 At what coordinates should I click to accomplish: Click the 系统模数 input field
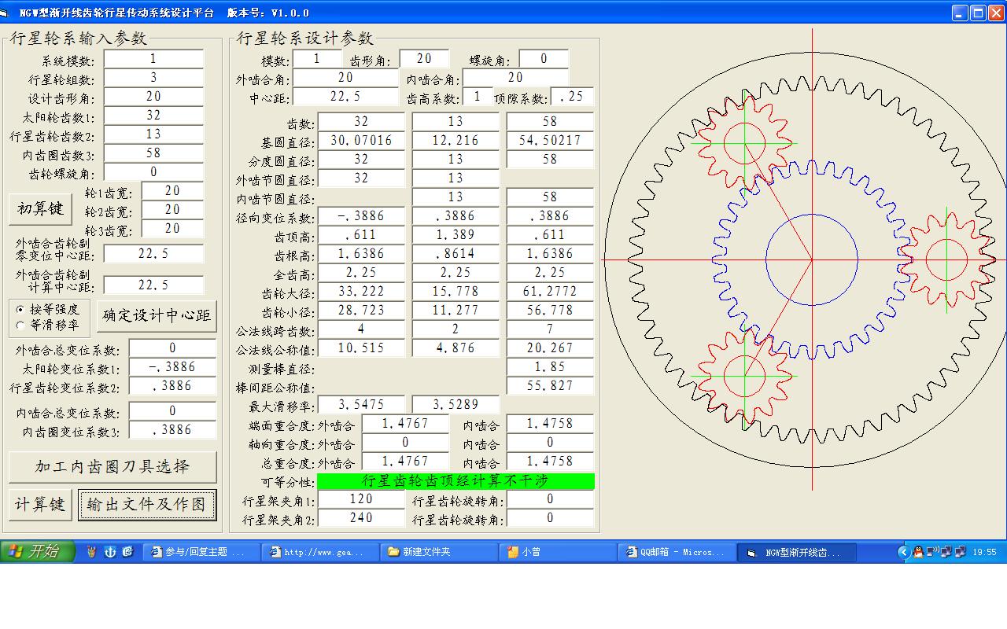[153, 58]
